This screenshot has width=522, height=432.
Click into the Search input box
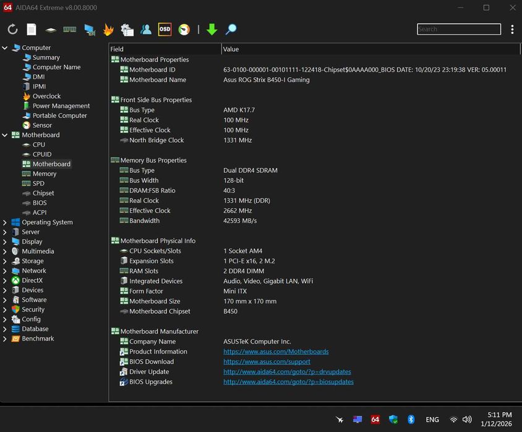(459, 29)
